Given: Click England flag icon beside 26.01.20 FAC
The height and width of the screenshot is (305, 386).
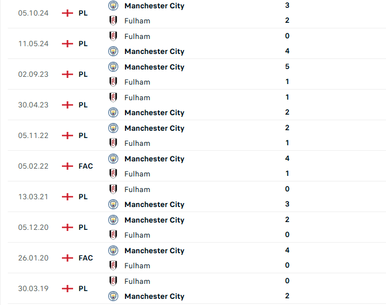Looking at the screenshot, I should [67, 258].
